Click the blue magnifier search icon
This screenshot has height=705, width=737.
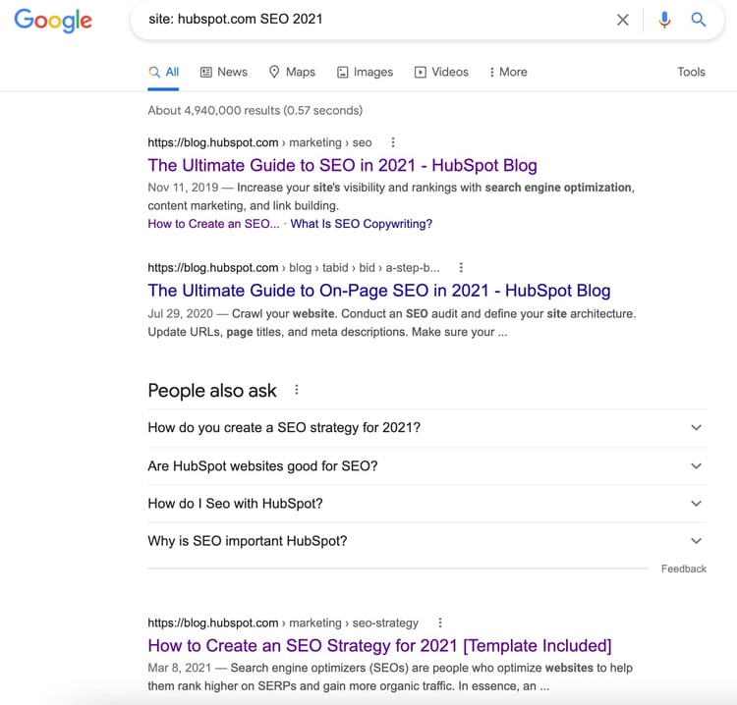(x=699, y=20)
